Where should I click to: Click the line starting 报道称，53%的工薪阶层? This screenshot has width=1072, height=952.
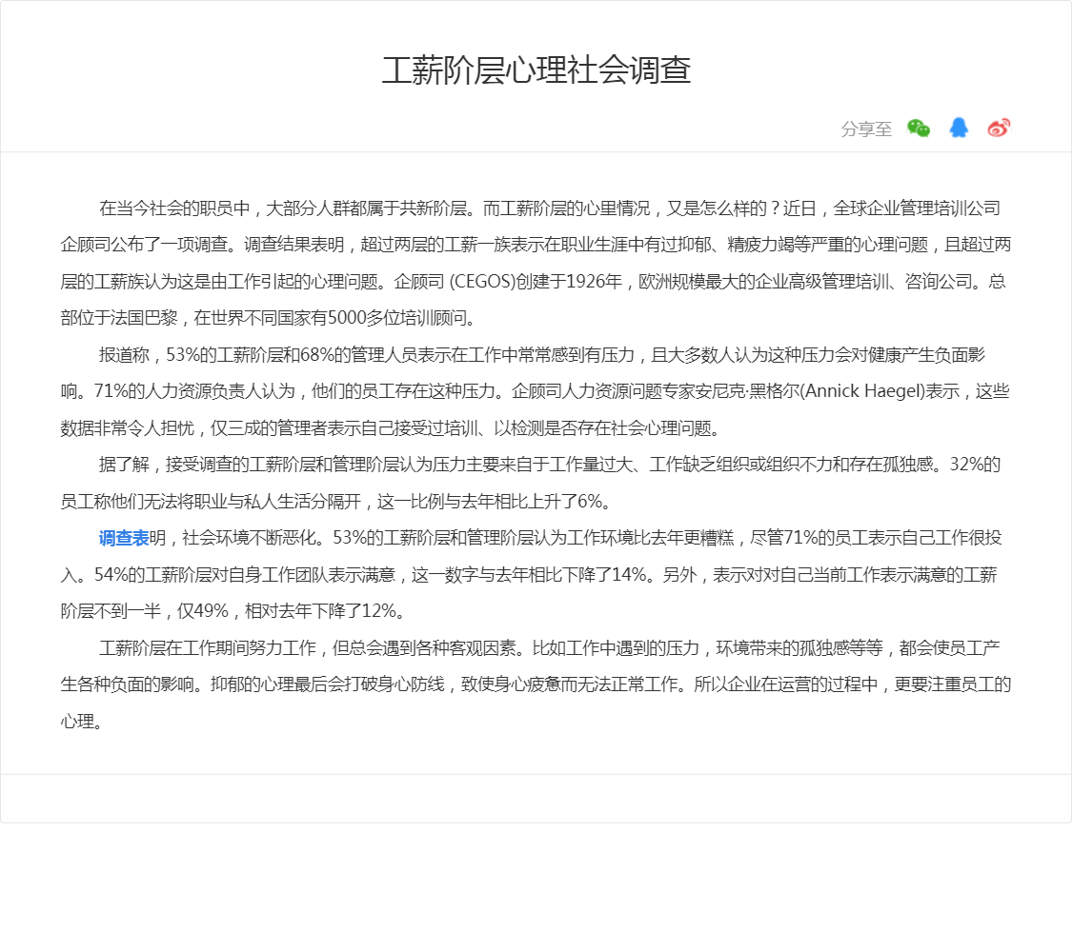[542, 355]
